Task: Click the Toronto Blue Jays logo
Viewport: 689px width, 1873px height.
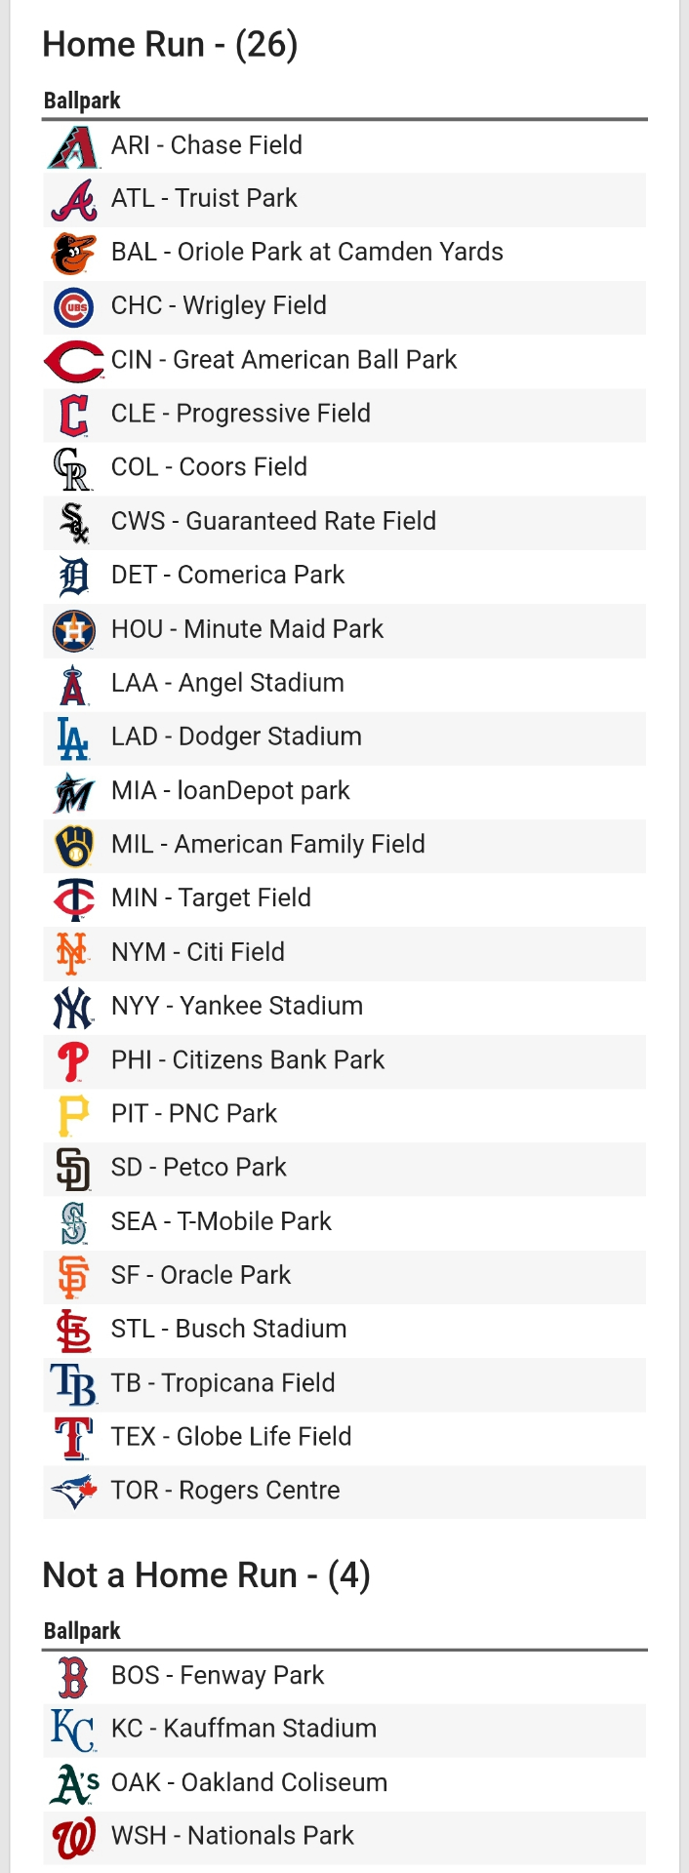Action: pos(73,1492)
